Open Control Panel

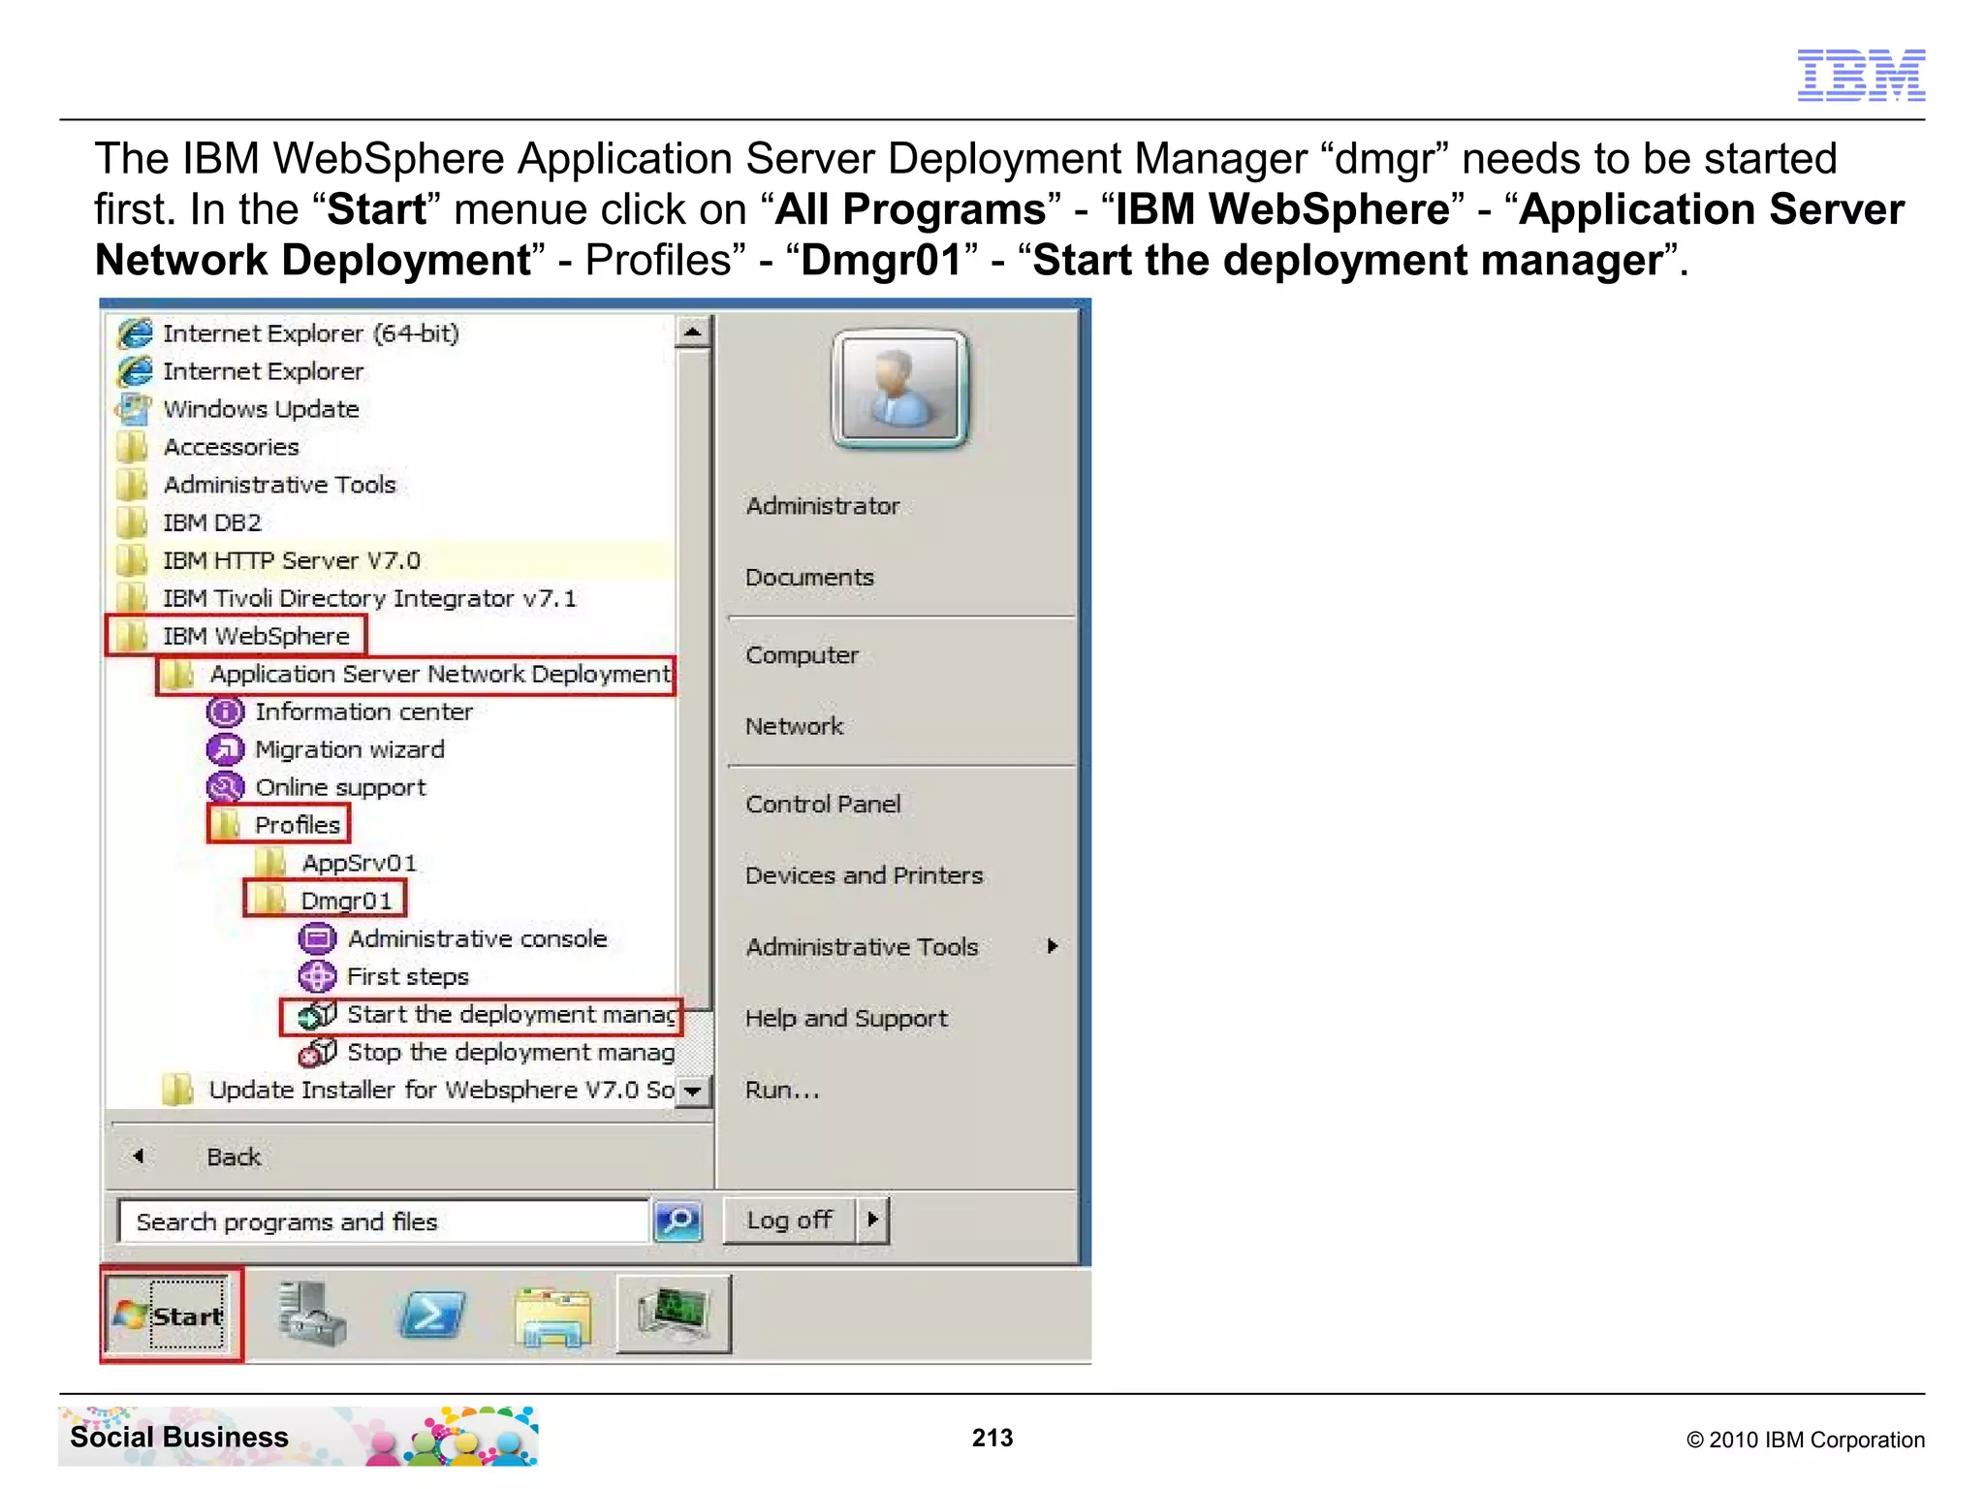point(824,805)
